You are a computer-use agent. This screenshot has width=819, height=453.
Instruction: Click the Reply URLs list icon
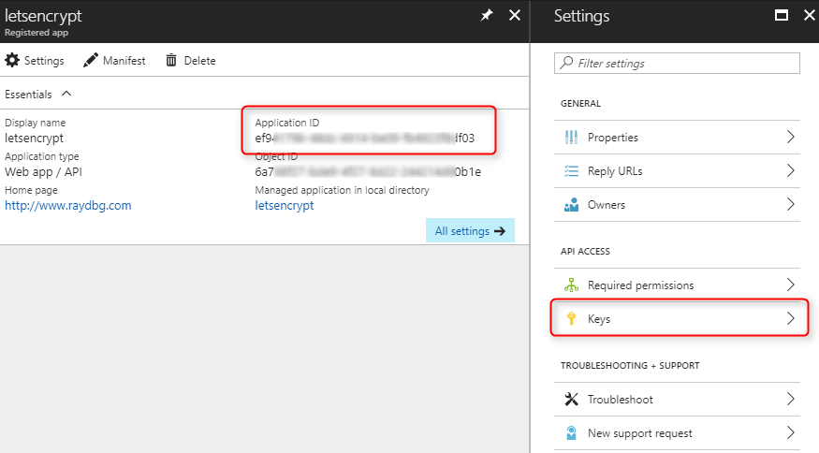[x=572, y=171]
